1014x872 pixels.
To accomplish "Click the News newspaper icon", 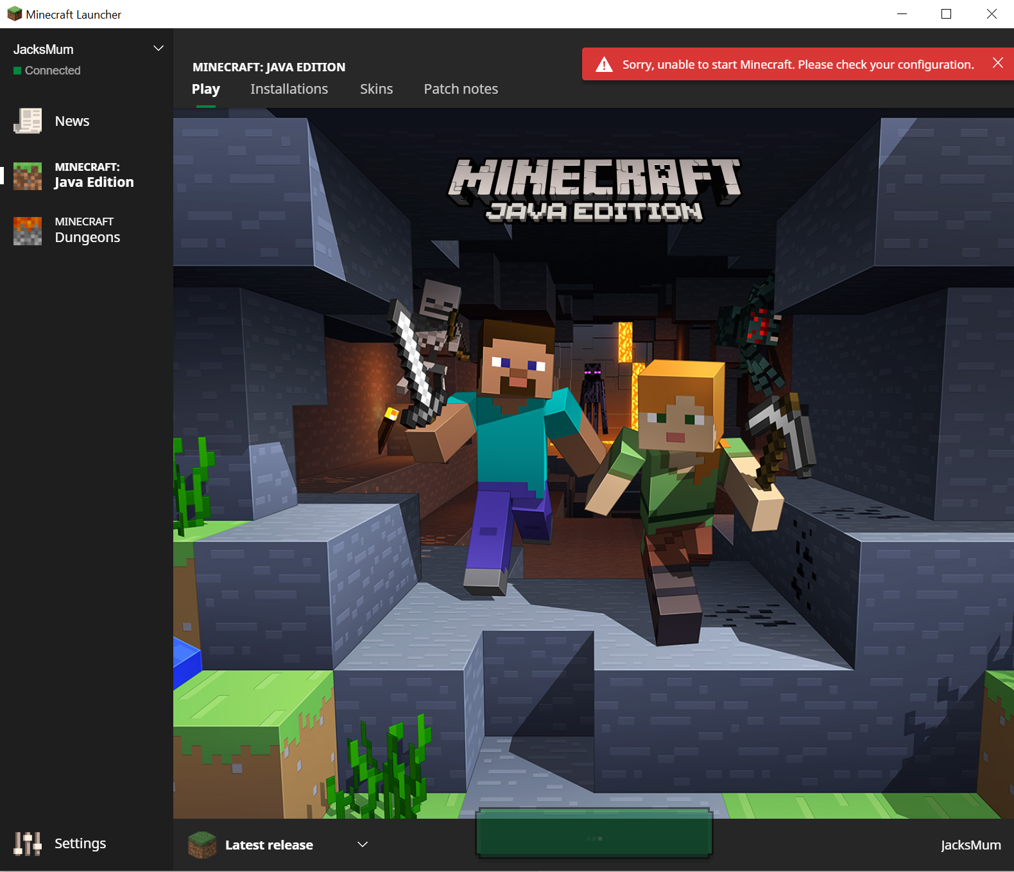I will click(28, 121).
